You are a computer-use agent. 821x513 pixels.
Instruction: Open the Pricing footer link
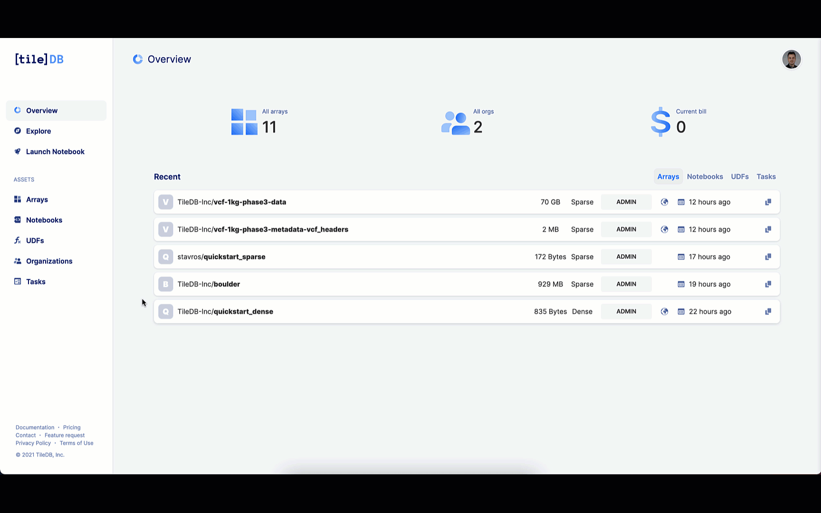pyautogui.click(x=72, y=427)
